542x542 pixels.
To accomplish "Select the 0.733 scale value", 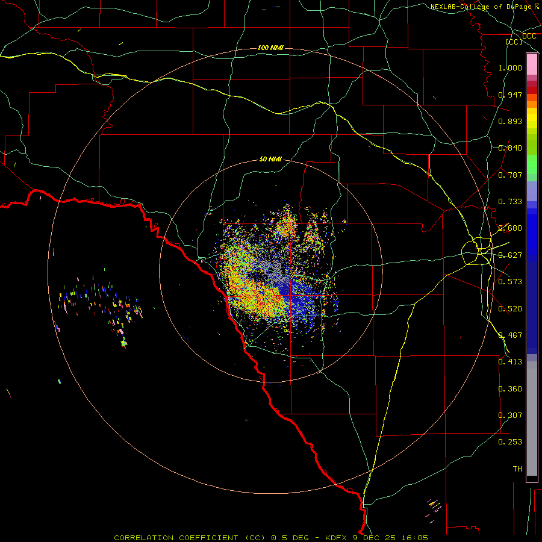I will click(x=510, y=202).
